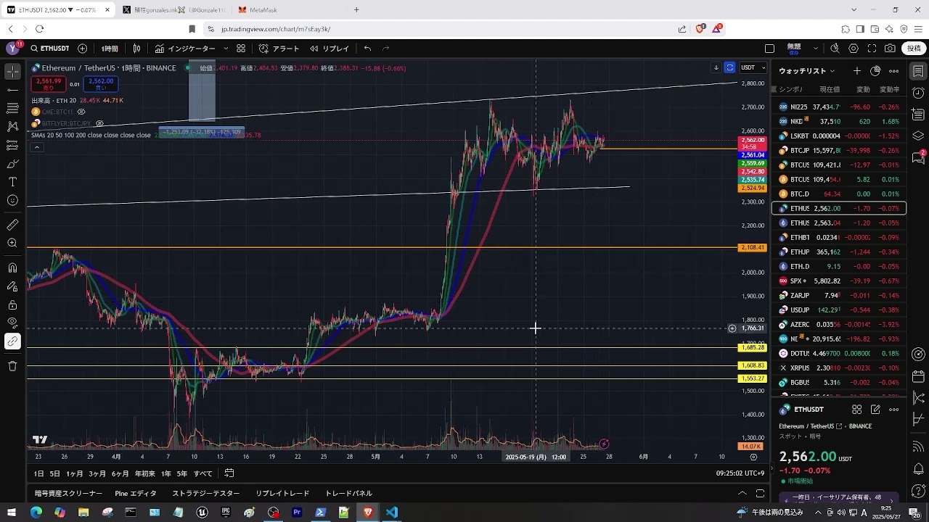This screenshot has width=929, height=522.
Task: Expand the favorite indicators dropdown arrow
Action: (x=226, y=49)
